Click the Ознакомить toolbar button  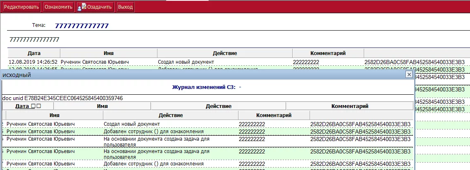[58, 7]
